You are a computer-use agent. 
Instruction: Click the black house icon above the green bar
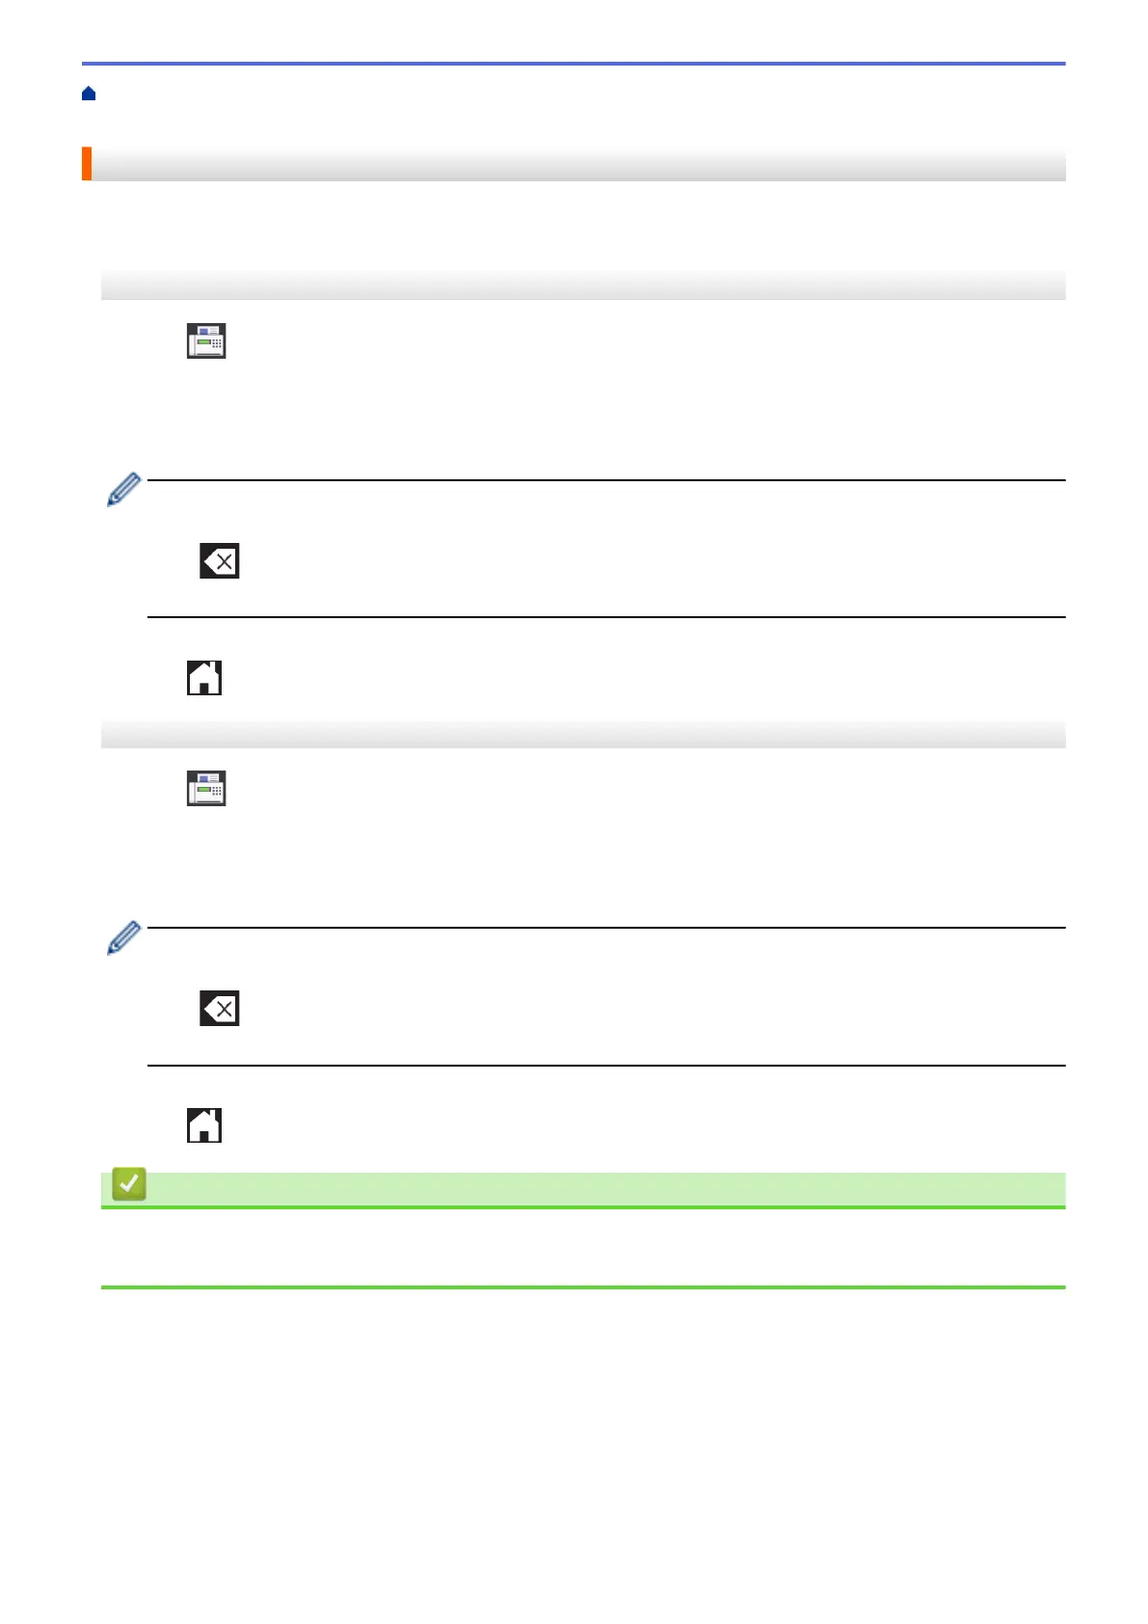click(204, 1125)
